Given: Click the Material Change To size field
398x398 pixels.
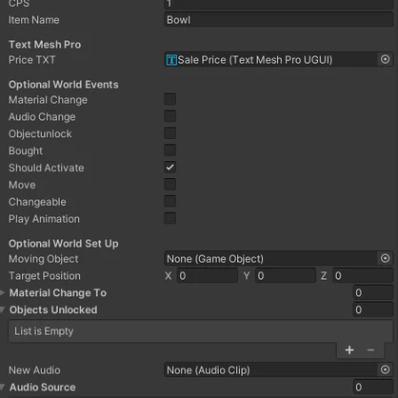Looking at the screenshot, I should pyautogui.click(x=373, y=292).
